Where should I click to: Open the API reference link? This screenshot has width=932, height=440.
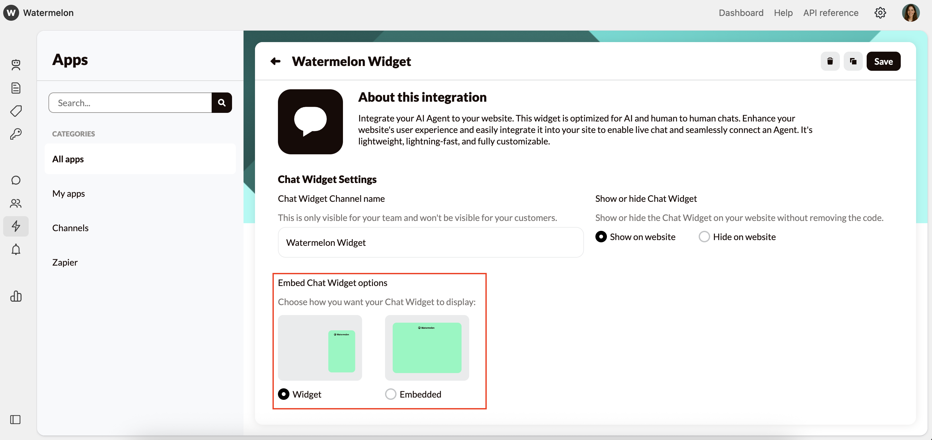click(831, 13)
